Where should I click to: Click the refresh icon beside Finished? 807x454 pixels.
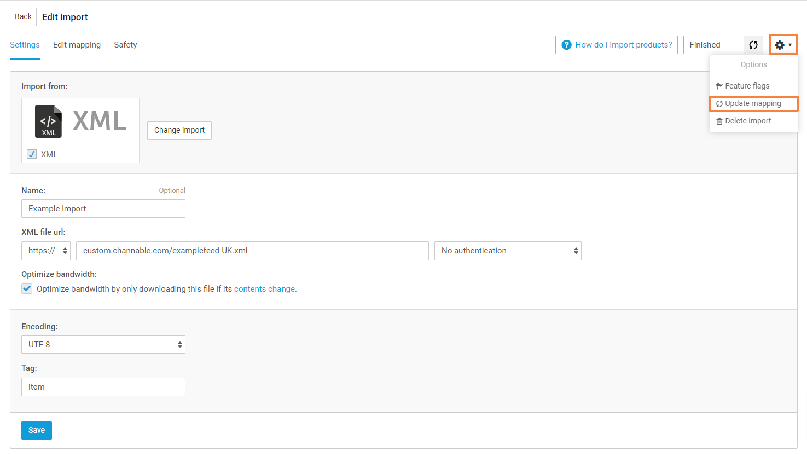point(753,45)
